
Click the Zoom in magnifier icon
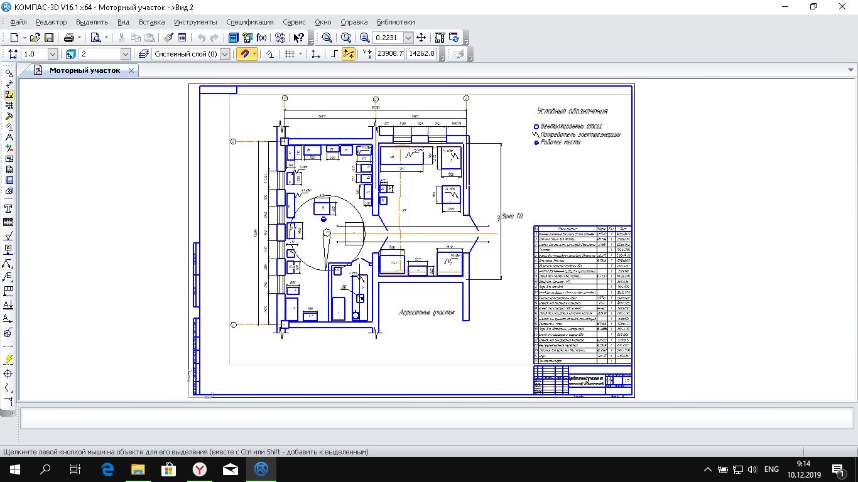tap(364, 38)
